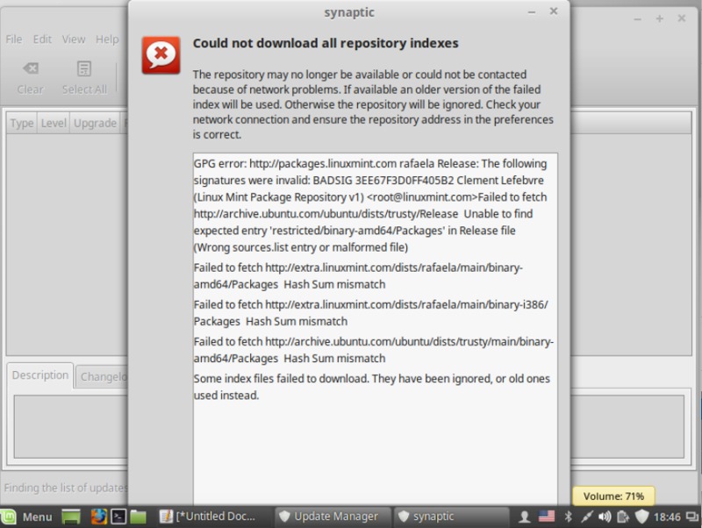Open the File menu

point(14,39)
